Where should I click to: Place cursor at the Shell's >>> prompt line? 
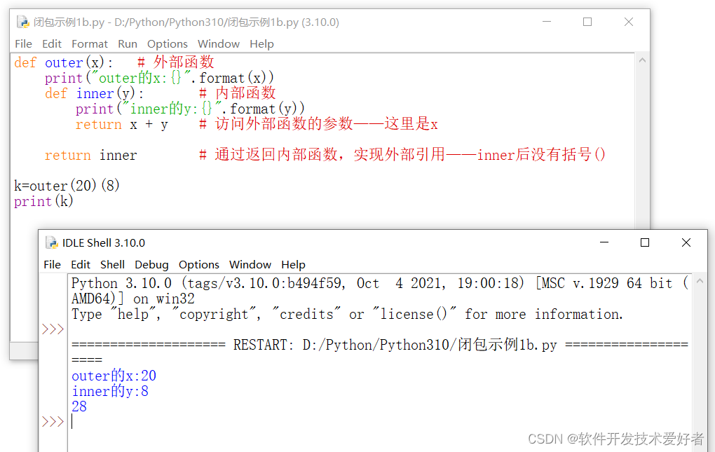[73, 422]
